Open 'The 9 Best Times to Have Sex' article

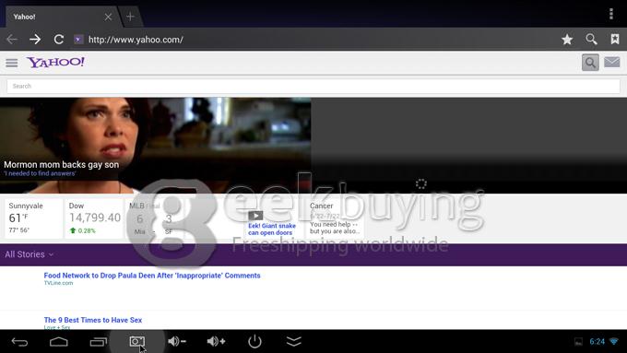tap(93, 320)
